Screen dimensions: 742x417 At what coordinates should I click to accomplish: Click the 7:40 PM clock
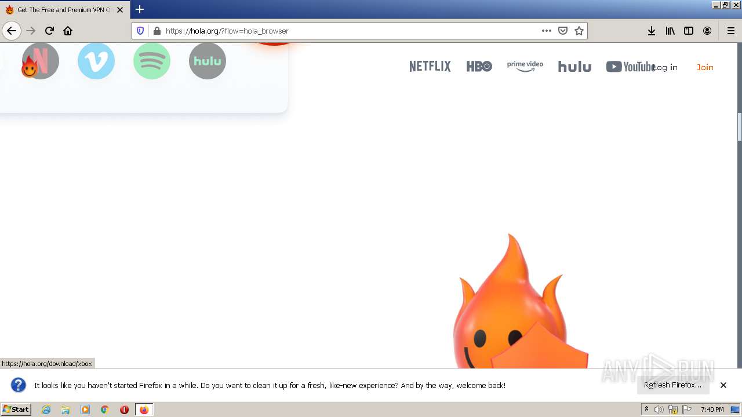712,409
